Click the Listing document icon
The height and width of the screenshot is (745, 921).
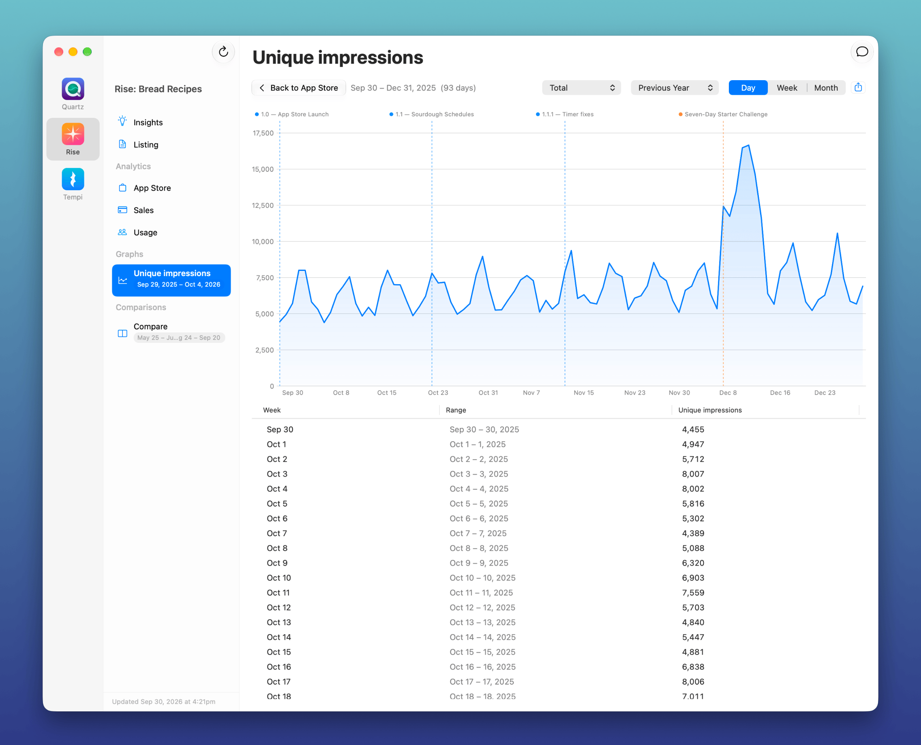122,144
